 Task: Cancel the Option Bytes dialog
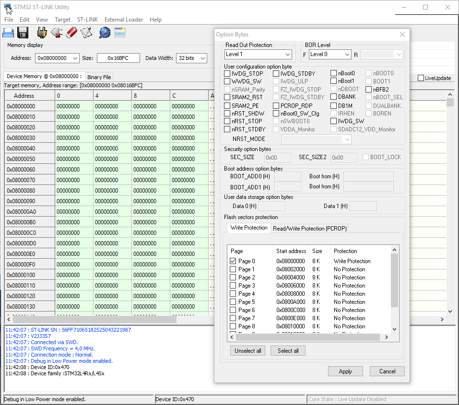[x=387, y=371]
